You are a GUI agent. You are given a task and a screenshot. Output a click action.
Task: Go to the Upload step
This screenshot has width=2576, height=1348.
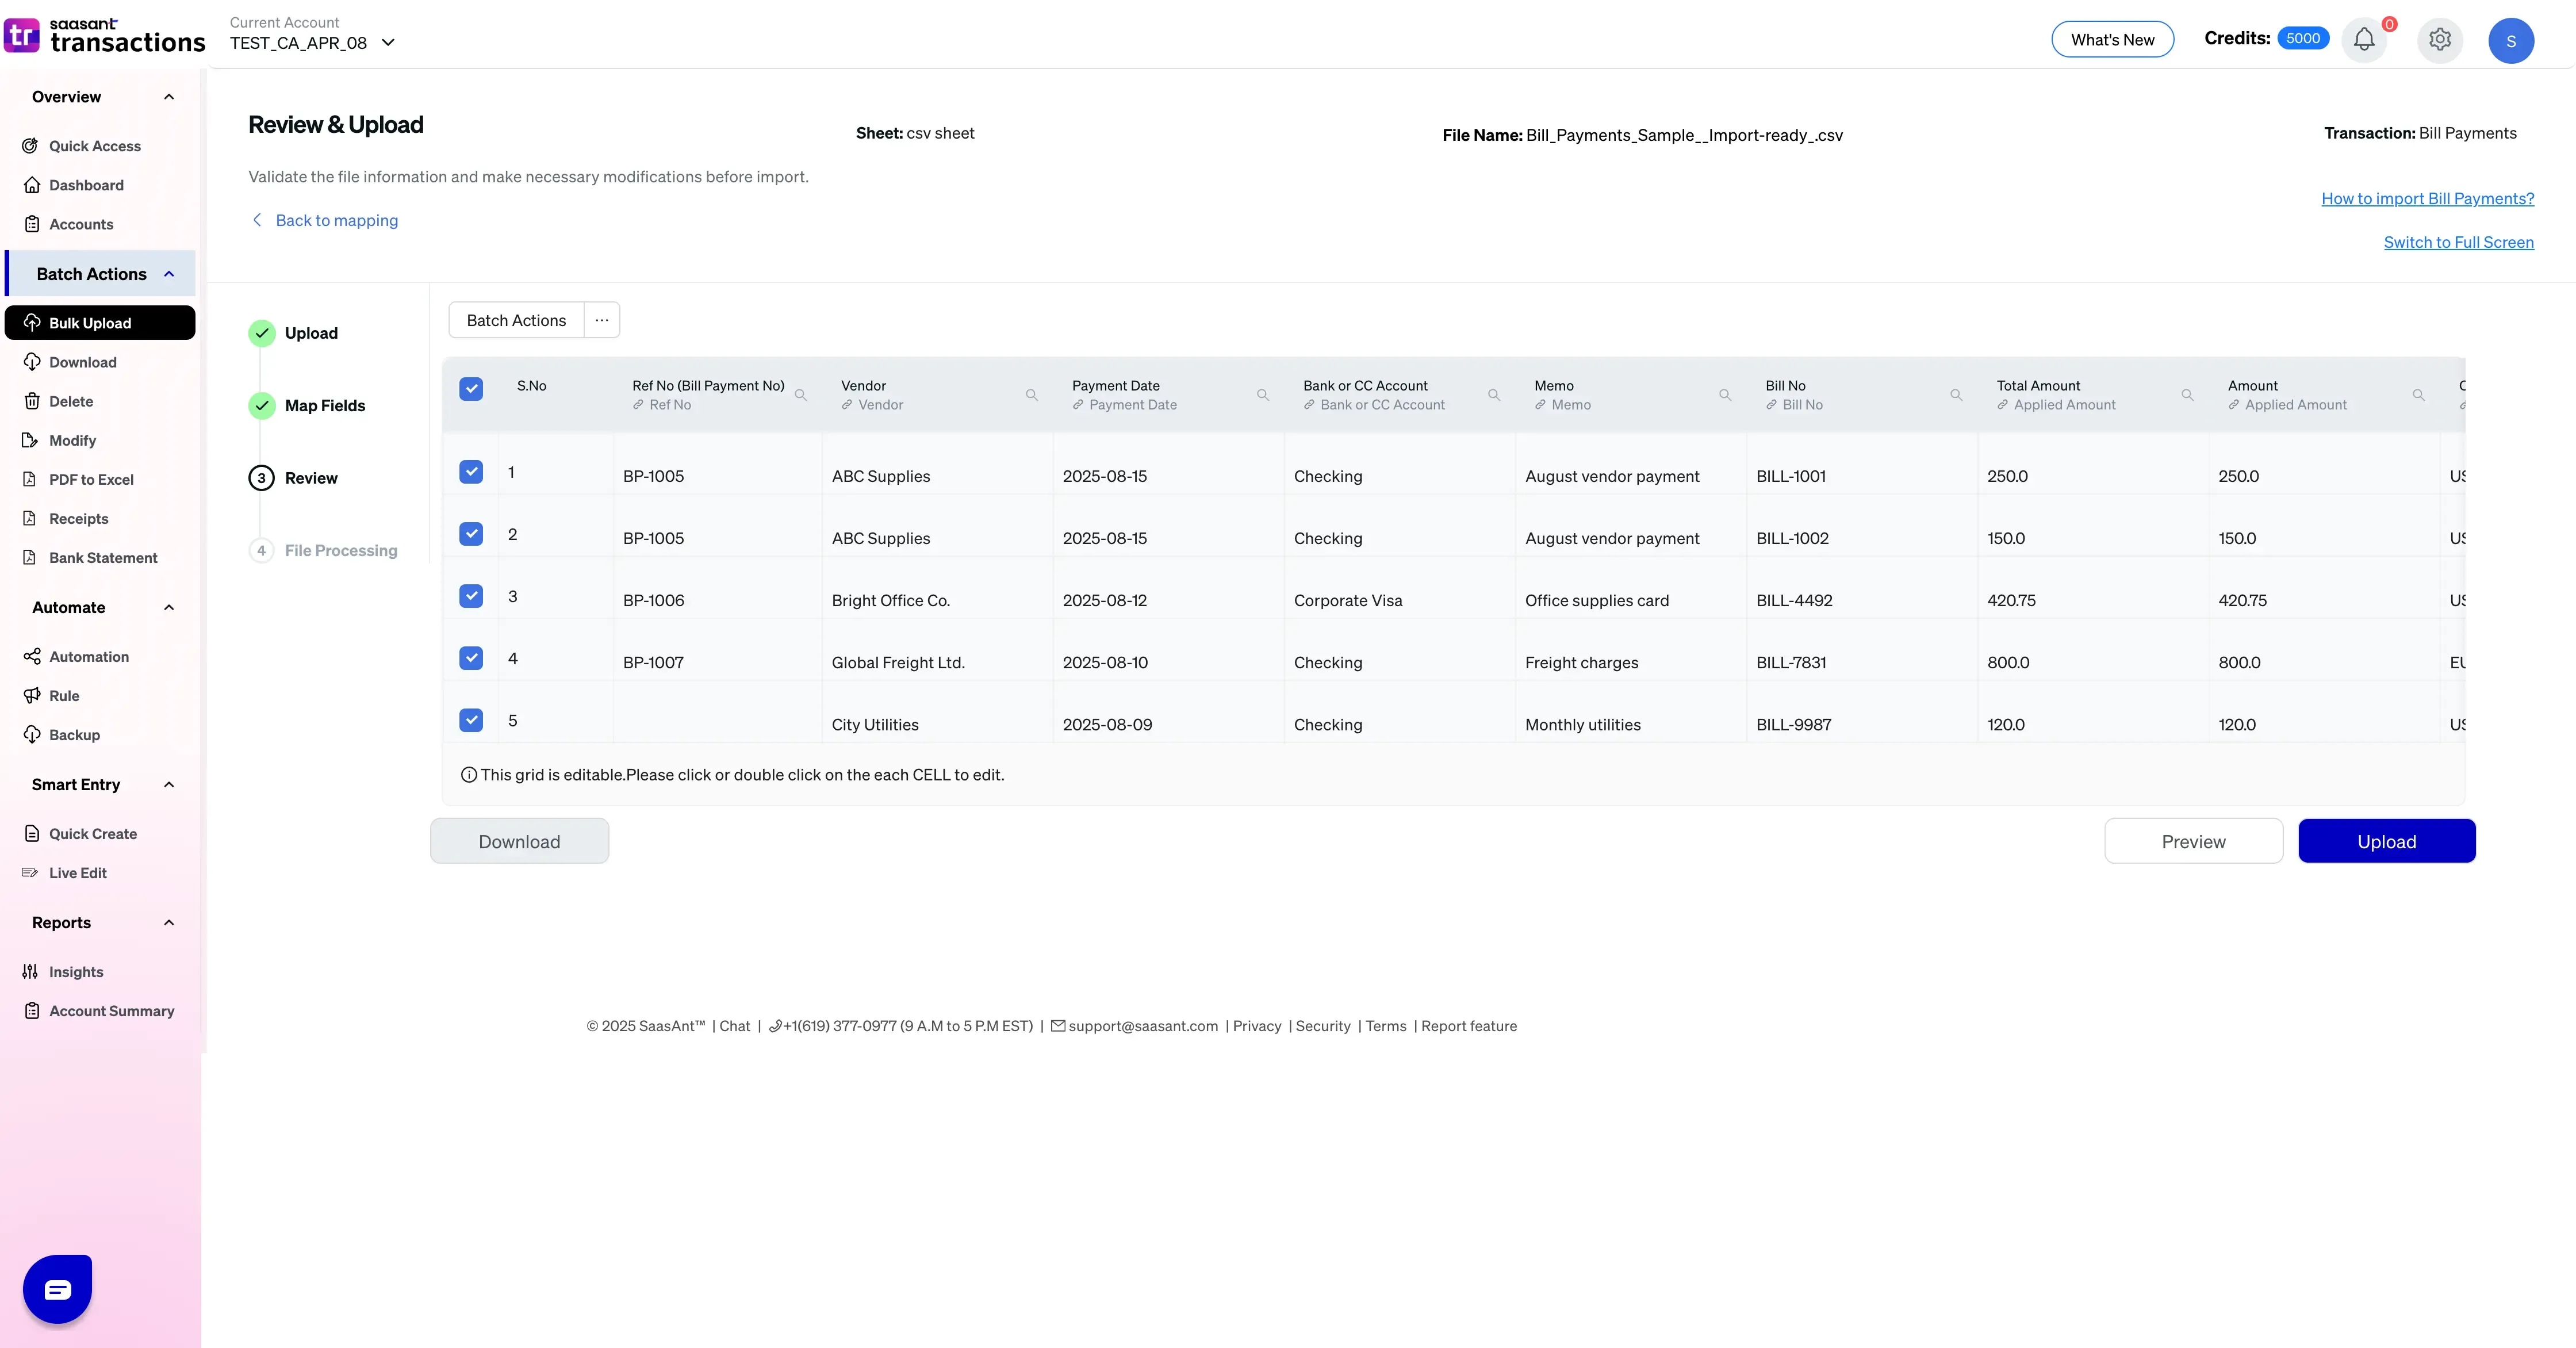pyautogui.click(x=294, y=333)
